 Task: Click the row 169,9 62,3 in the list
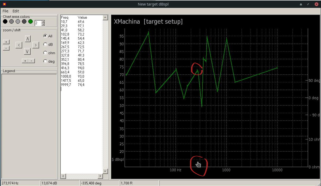73,43
